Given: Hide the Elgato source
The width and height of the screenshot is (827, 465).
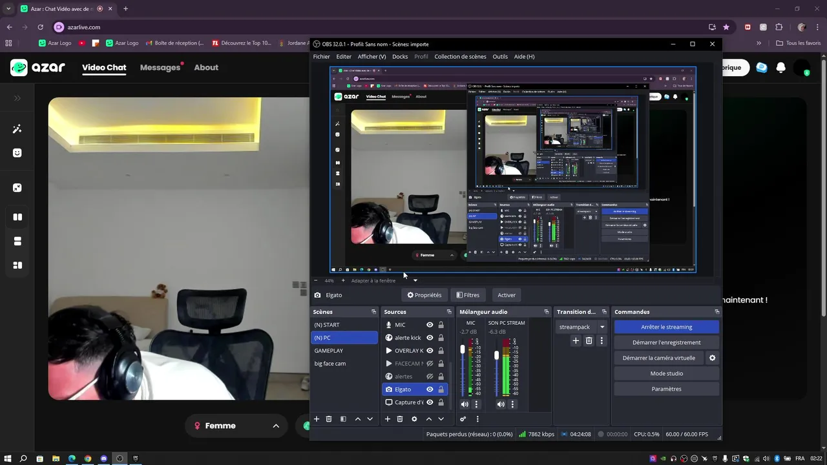Looking at the screenshot, I should [x=430, y=389].
